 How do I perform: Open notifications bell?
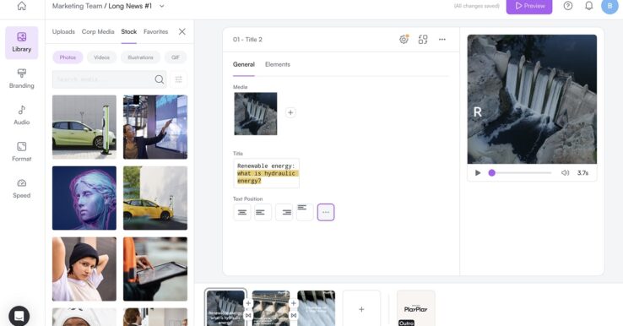click(x=589, y=6)
